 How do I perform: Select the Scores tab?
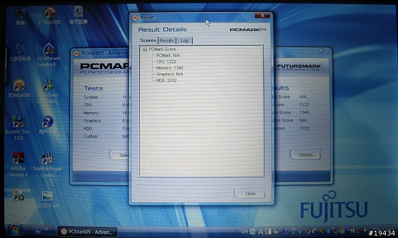tap(148, 40)
